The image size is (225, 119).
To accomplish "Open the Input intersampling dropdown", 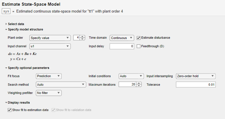I will pos(195,76).
